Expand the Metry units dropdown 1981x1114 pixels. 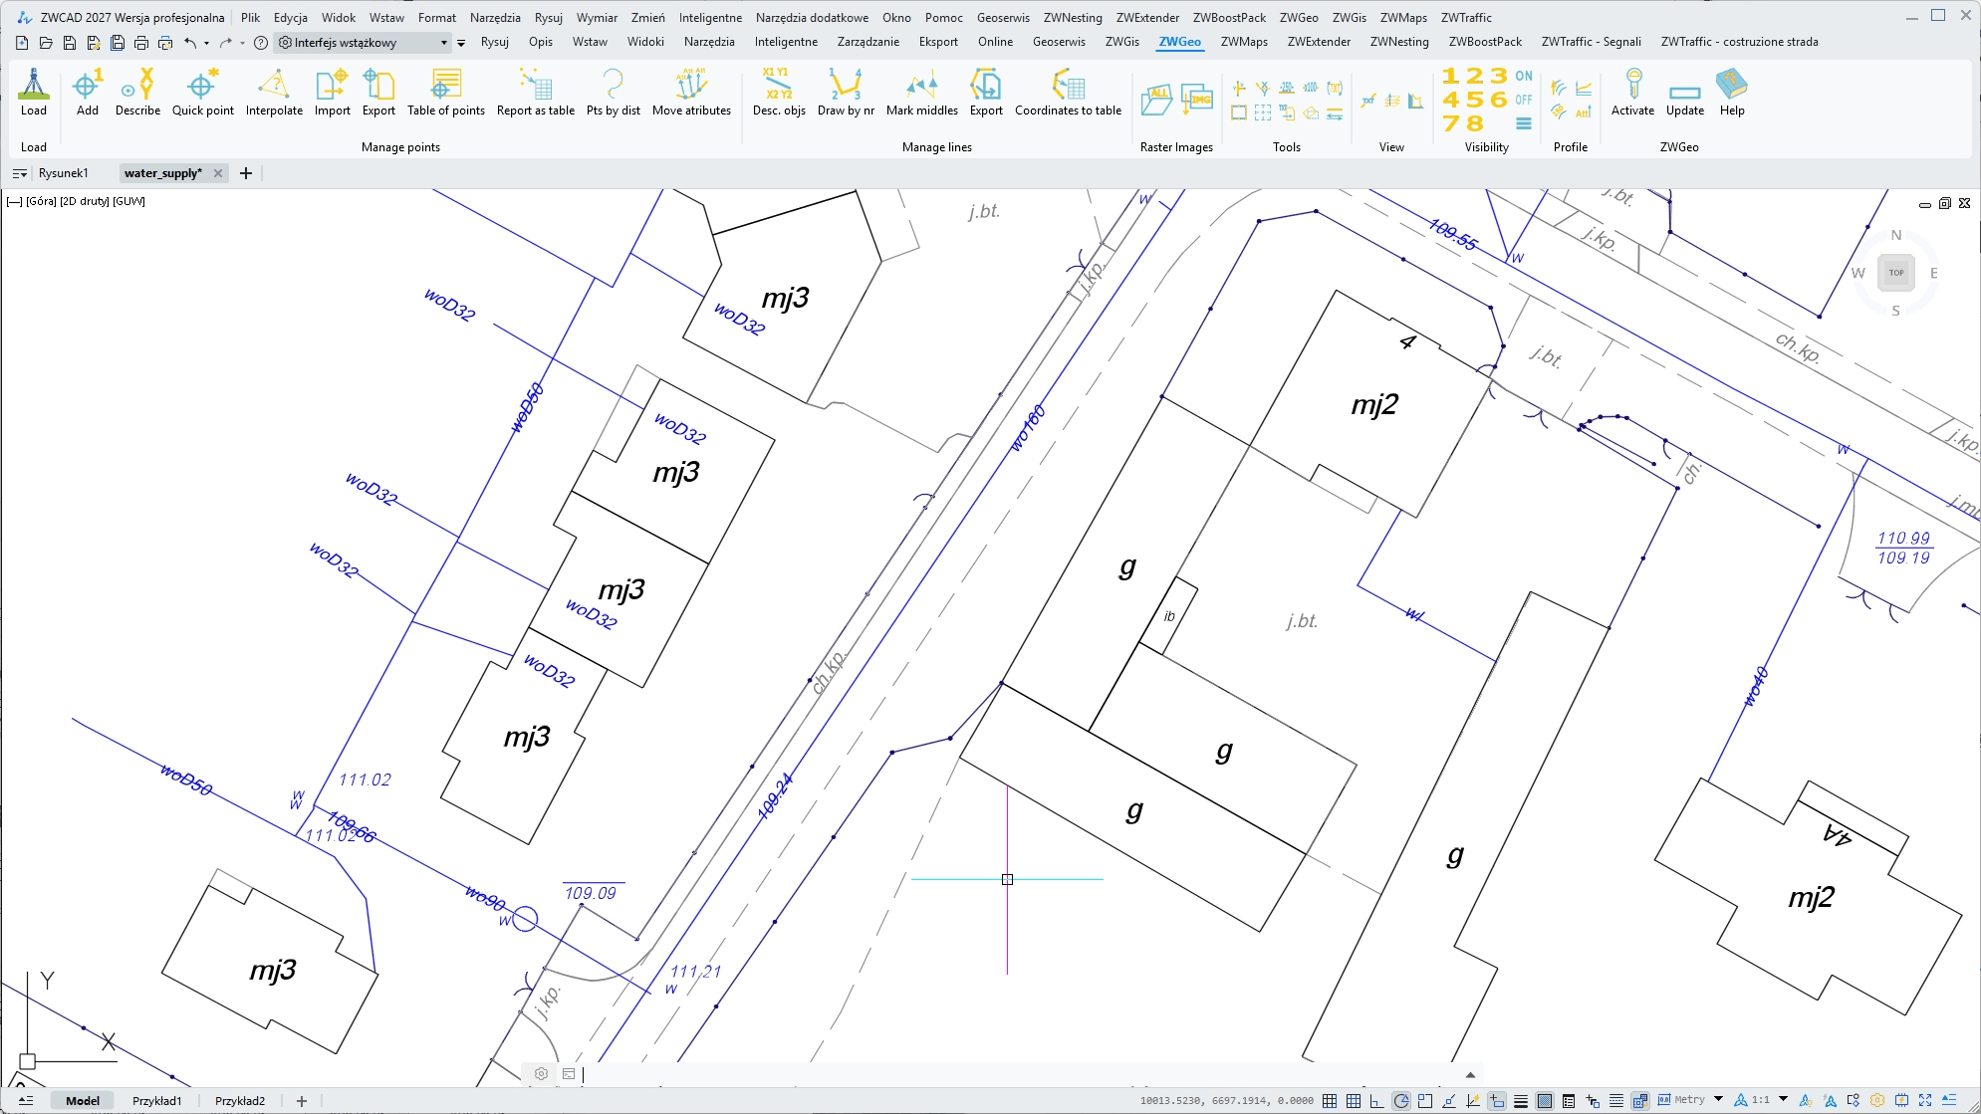pyautogui.click(x=1719, y=1100)
